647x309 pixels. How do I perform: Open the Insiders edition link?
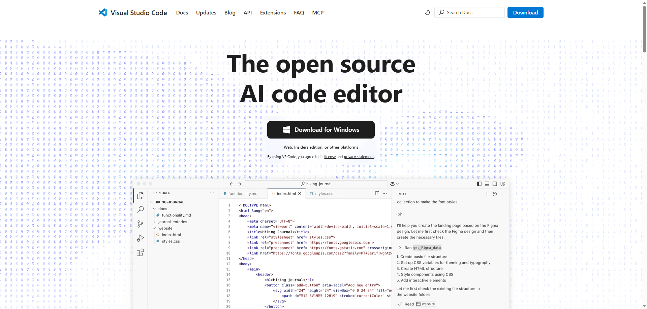308,147
